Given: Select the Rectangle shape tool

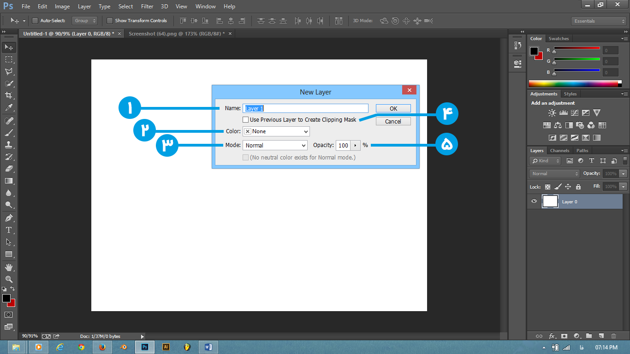Looking at the screenshot, I should pos(9,254).
